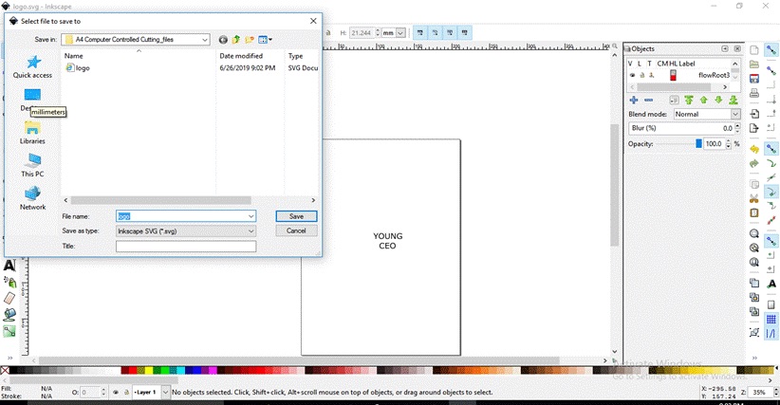Select the Text tool in left toolbox

click(9, 266)
